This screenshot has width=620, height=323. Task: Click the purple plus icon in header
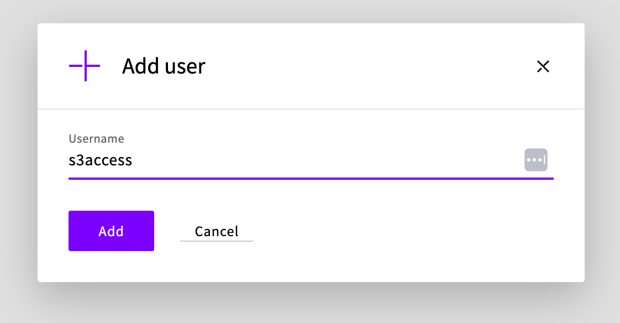pyautogui.click(x=85, y=66)
